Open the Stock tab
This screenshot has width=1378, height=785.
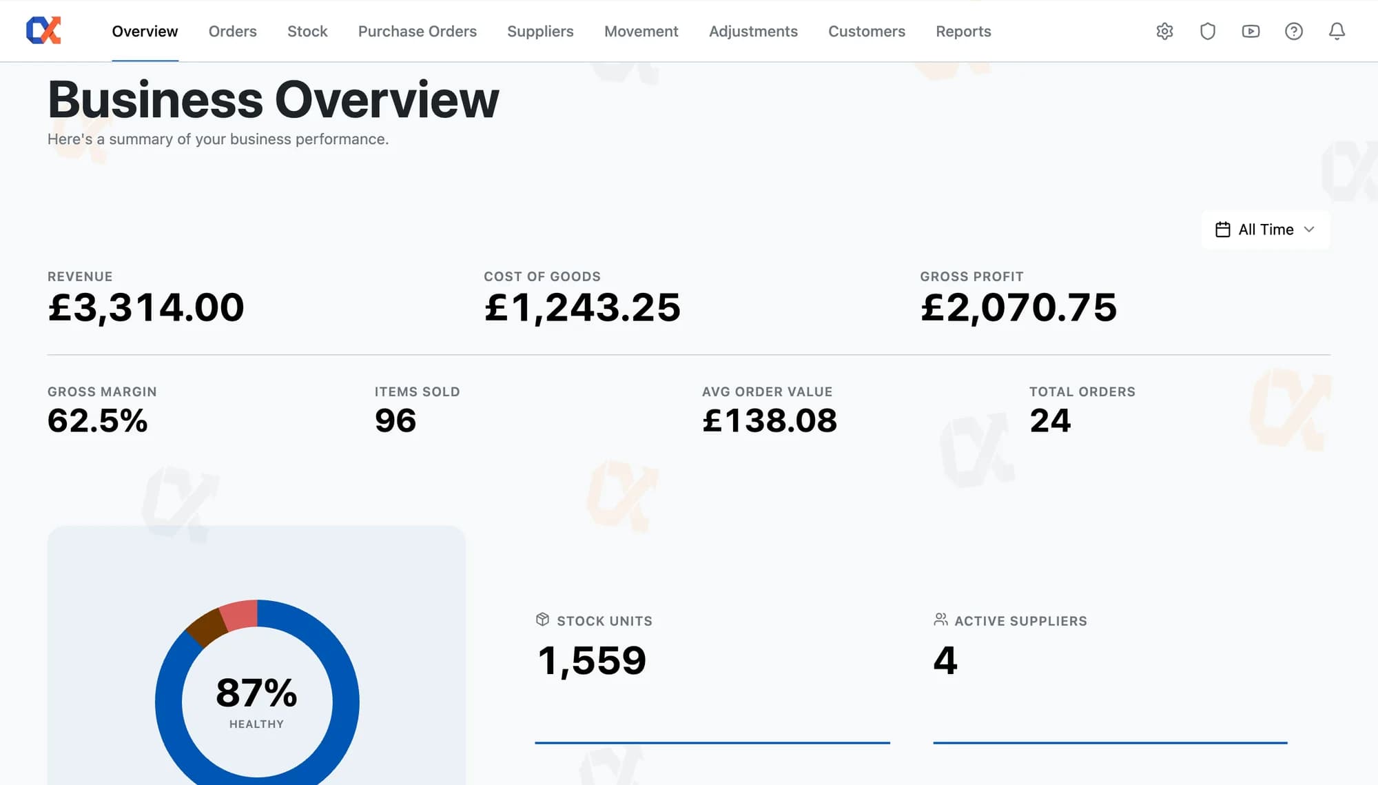307,31
